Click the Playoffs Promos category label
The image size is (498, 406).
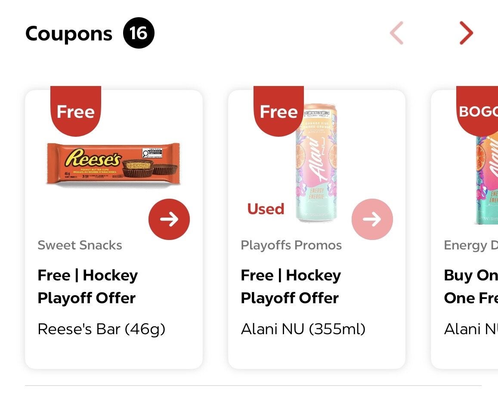click(291, 246)
